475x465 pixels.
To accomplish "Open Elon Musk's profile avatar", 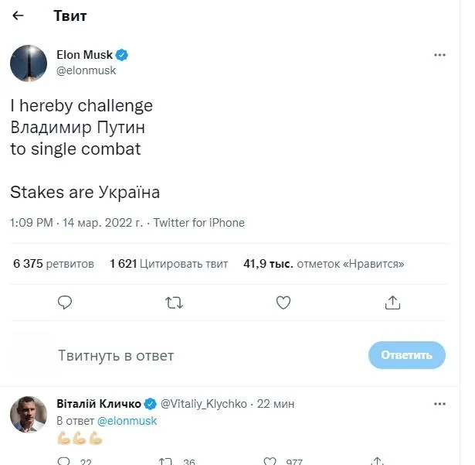I will pos(29,63).
